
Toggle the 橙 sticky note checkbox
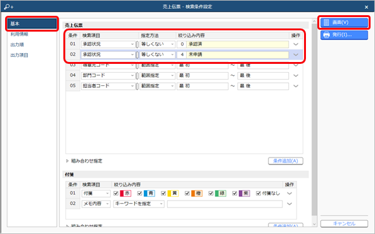click(187, 194)
